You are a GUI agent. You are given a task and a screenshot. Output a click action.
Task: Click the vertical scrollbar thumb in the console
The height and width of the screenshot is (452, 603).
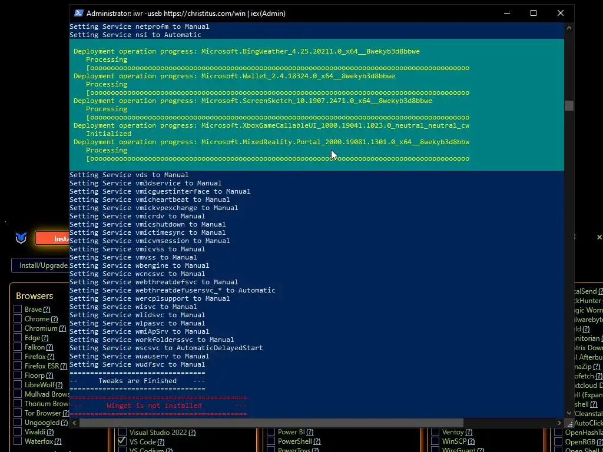[569, 106]
